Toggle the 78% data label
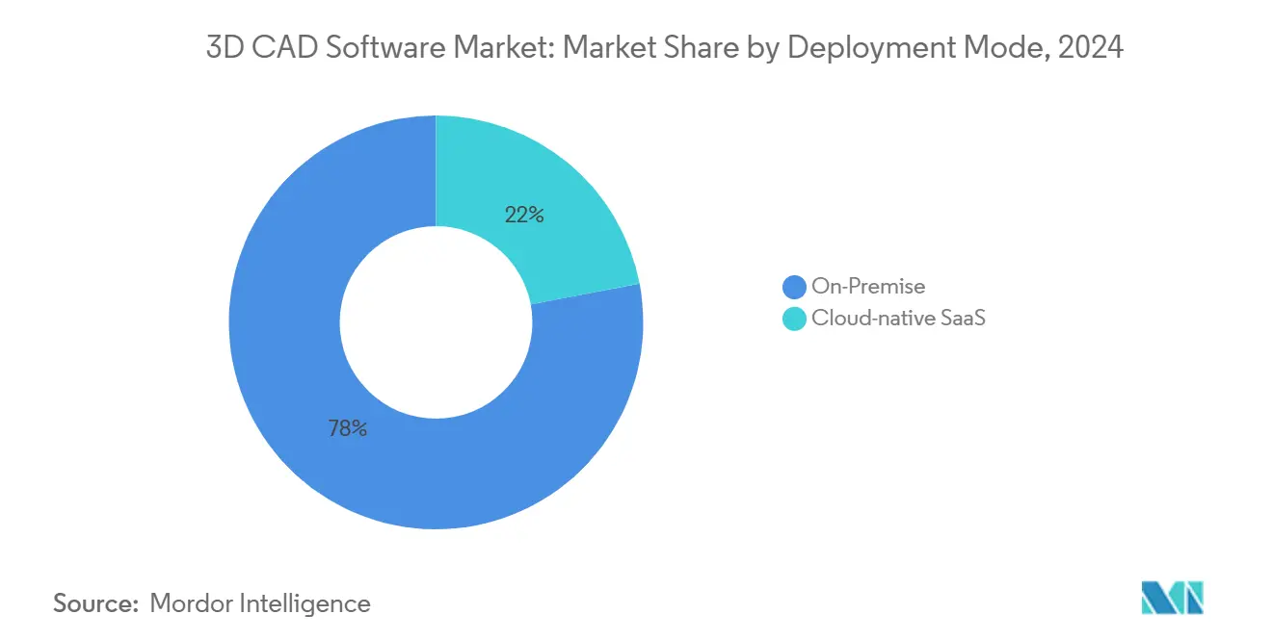1272x640 pixels. point(349,428)
